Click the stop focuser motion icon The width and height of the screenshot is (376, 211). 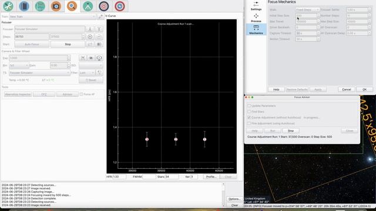click(99, 36)
